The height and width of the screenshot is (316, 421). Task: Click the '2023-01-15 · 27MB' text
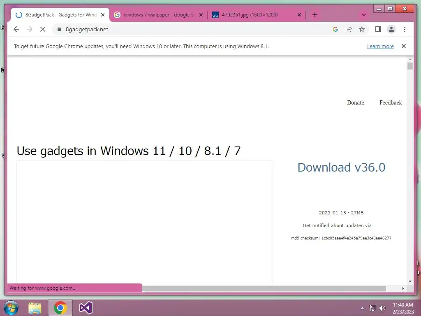tap(341, 213)
